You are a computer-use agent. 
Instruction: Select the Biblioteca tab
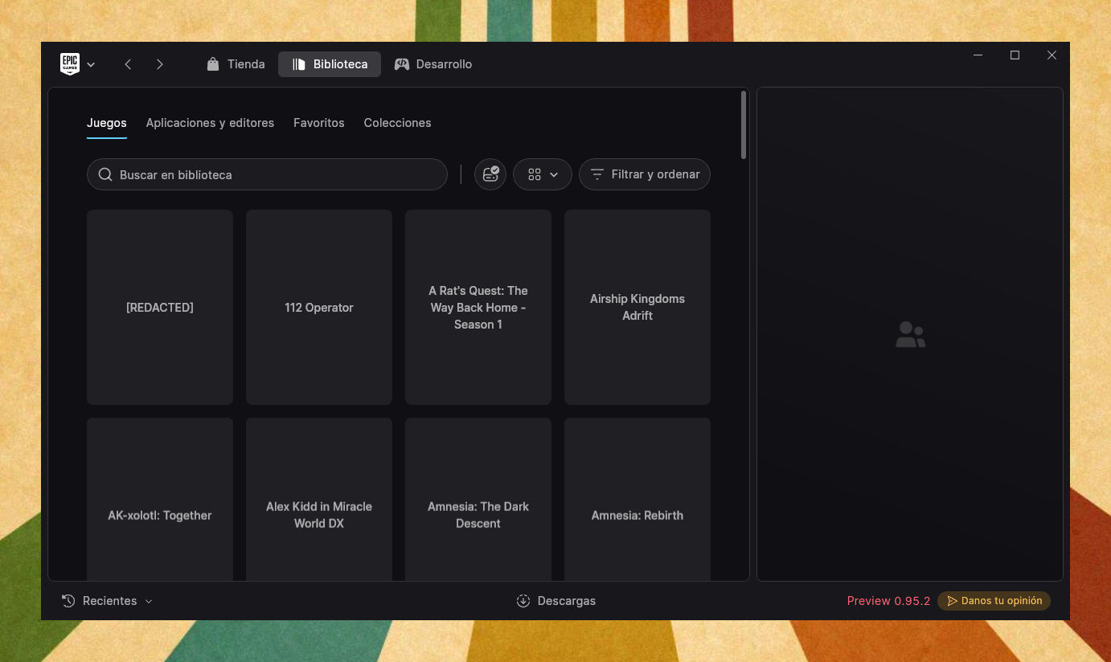pos(330,64)
